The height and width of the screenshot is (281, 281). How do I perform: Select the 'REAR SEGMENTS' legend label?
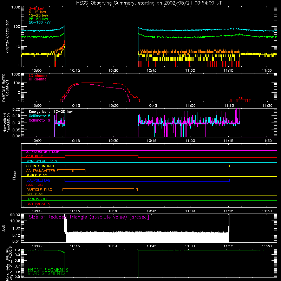click(x=46, y=274)
